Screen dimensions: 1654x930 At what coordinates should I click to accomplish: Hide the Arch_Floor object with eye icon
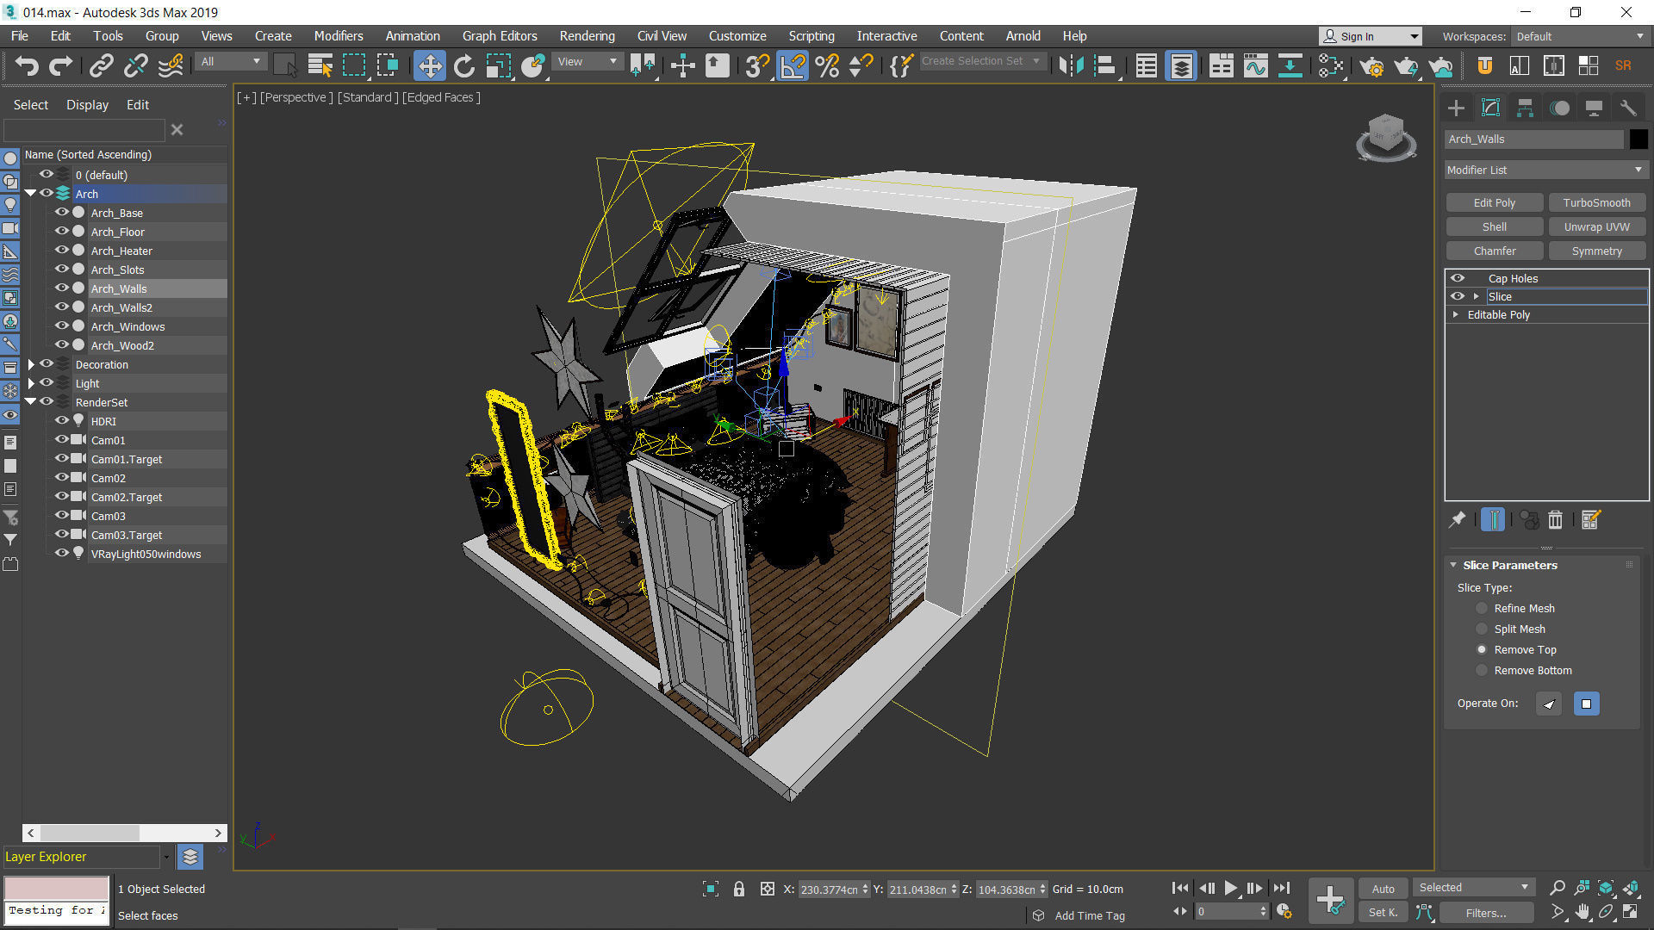click(x=61, y=231)
